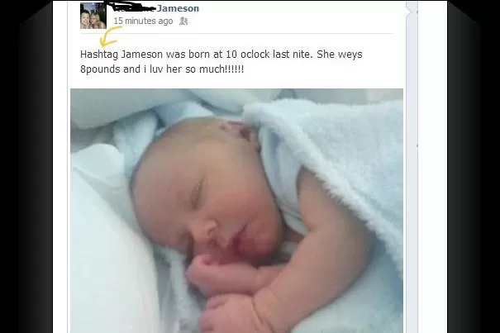The image size is (500, 333).
Task: Click 'oclock' in the status text
Action: (x=255, y=55)
